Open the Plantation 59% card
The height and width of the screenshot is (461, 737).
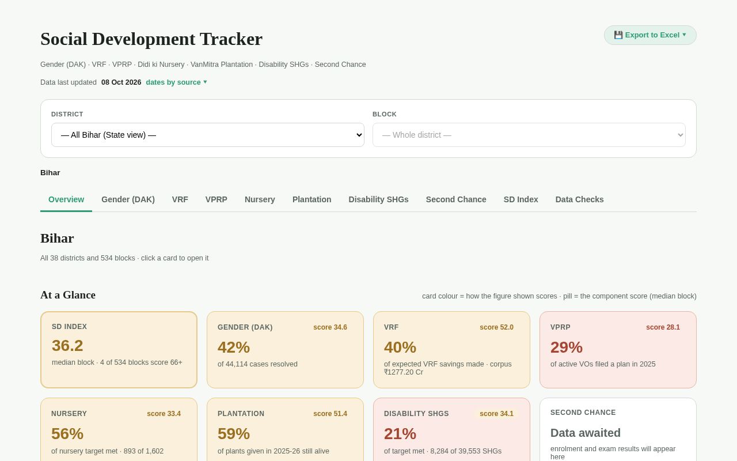(x=285, y=430)
